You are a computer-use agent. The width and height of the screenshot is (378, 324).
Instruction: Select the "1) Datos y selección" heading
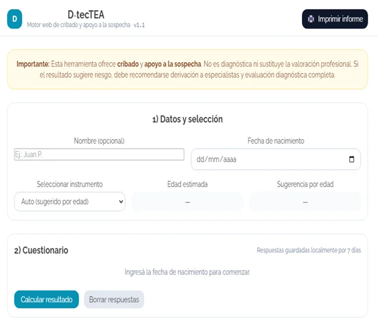point(187,119)
